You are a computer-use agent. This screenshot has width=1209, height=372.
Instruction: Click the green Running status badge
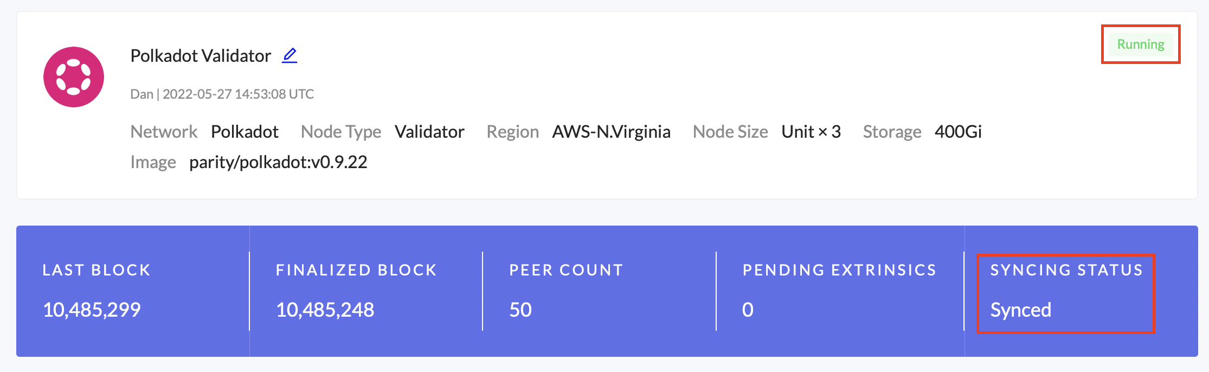click(x=1140, y=44)
